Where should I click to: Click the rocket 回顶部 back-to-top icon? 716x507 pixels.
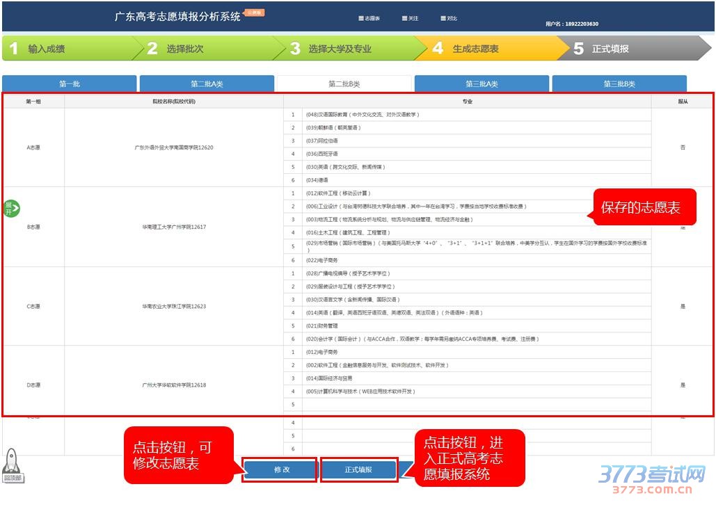click(x=13, y=465)
